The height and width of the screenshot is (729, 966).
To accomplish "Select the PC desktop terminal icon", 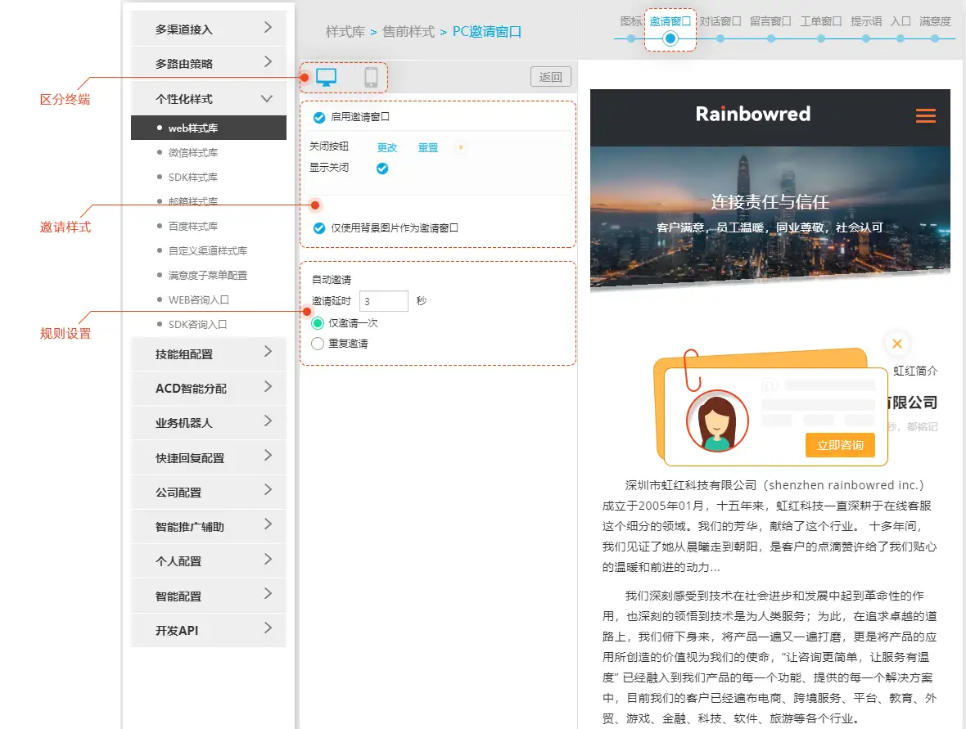I will click(x=326, y=78).
